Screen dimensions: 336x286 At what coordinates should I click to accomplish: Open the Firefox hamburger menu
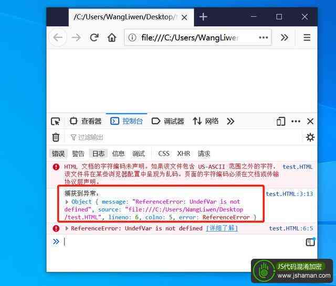(x=307, y=38)
